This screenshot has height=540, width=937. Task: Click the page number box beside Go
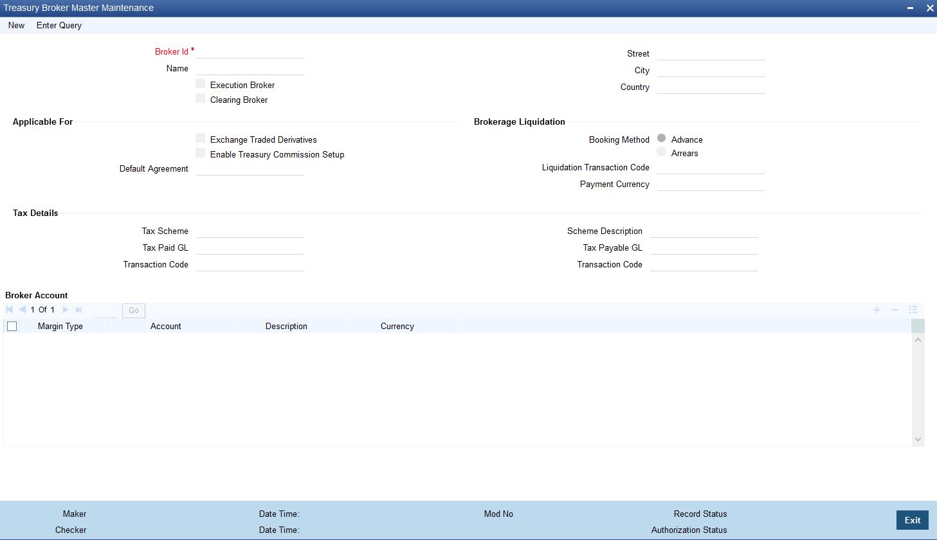click(x=105, y=310)
